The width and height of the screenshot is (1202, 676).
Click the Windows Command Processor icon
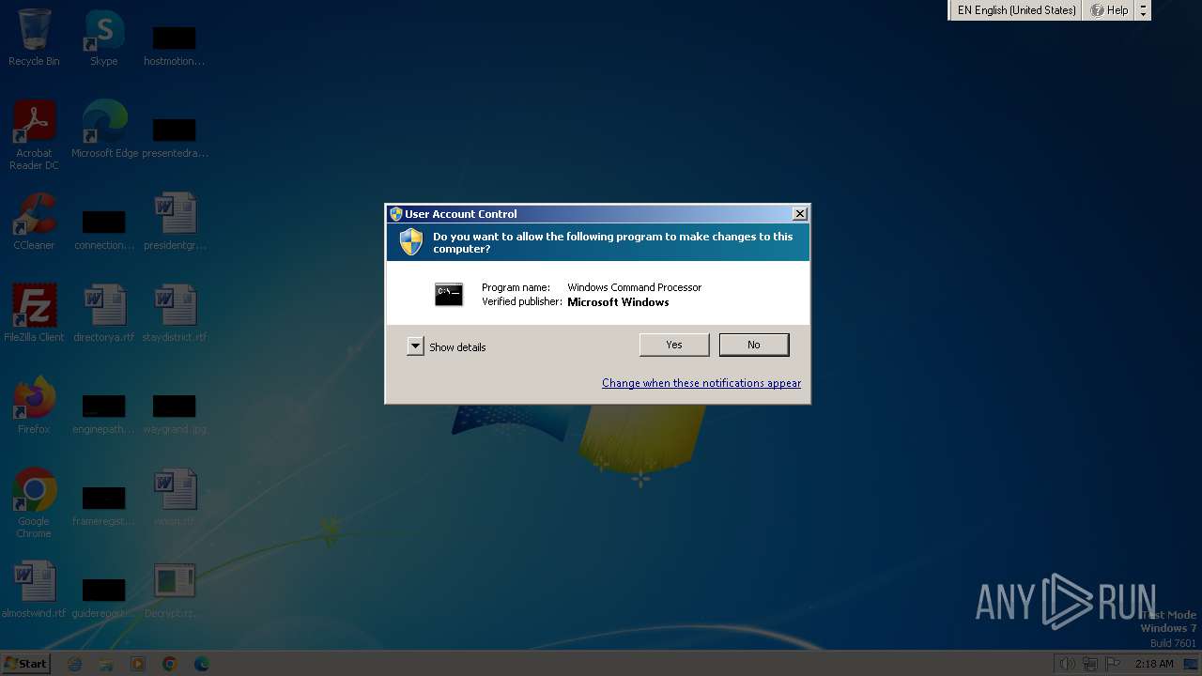click(x=449, y=295)
